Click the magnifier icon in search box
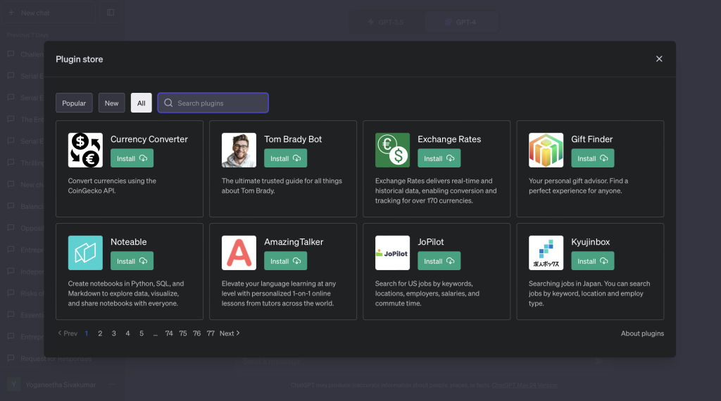Image resolution: width=721 pixels, height=401 pixels. click(169, 103)
